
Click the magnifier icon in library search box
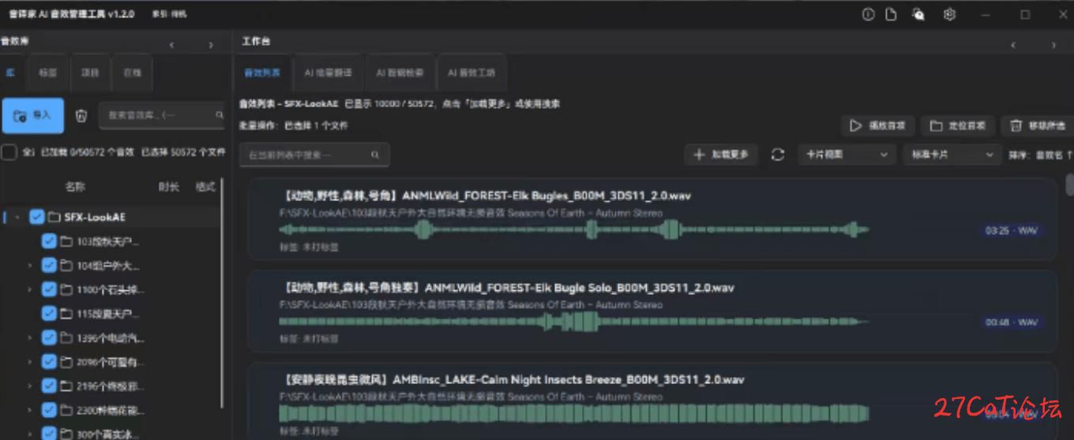(220, 115)
